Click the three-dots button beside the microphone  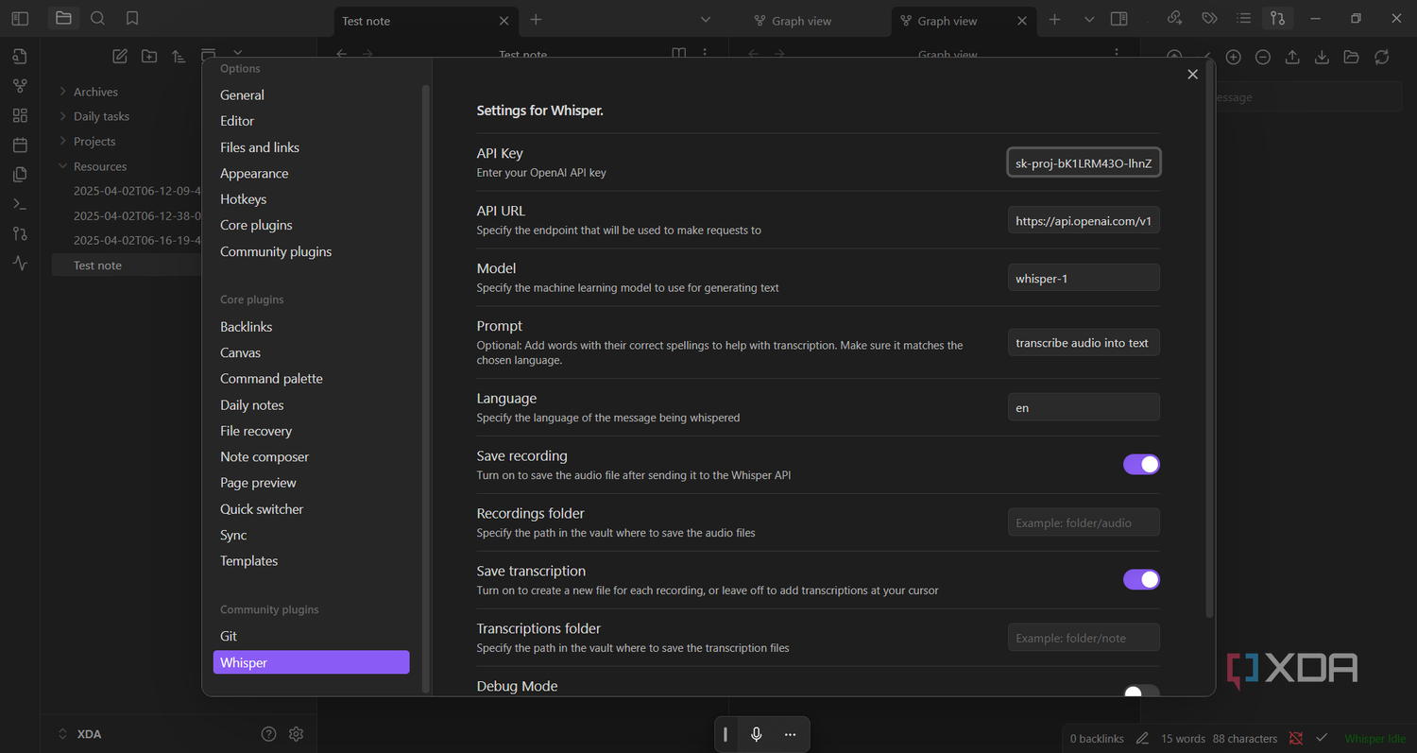point(790,734)
